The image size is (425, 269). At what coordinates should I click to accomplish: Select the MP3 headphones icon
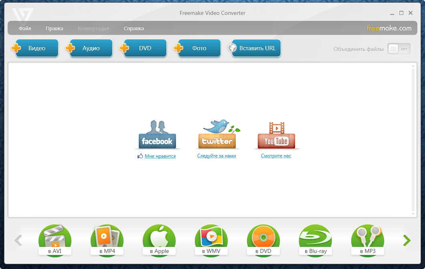coord(367,240)
